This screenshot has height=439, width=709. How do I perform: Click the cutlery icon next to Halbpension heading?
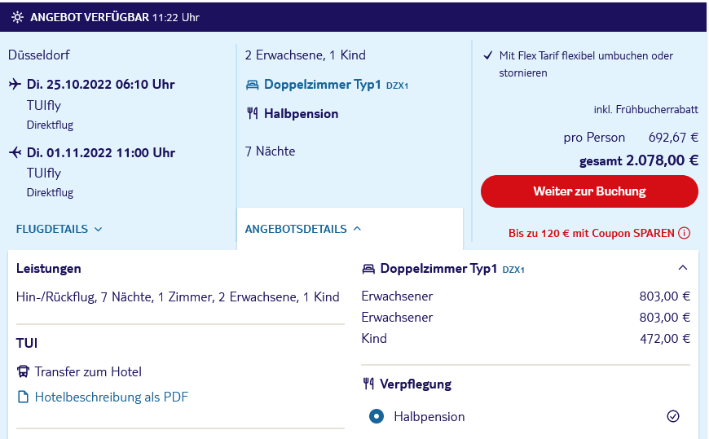coord(253,113)
